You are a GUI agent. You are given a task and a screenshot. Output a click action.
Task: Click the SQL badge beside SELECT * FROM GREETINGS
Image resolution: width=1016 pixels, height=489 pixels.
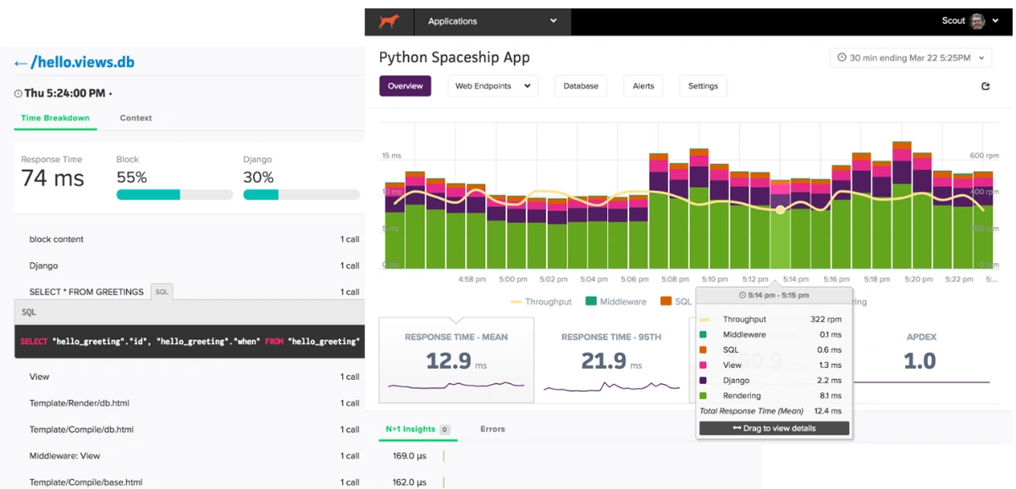point(162,292)
